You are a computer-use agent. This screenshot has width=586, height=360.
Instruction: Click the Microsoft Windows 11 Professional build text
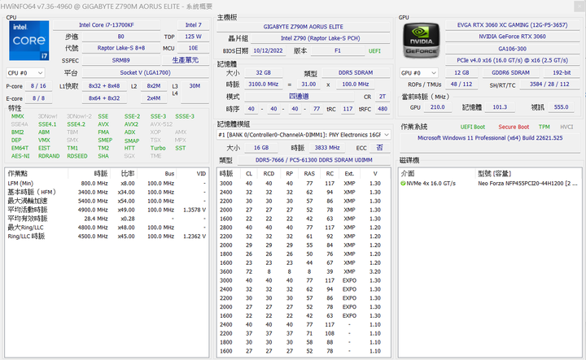[490, 138]
